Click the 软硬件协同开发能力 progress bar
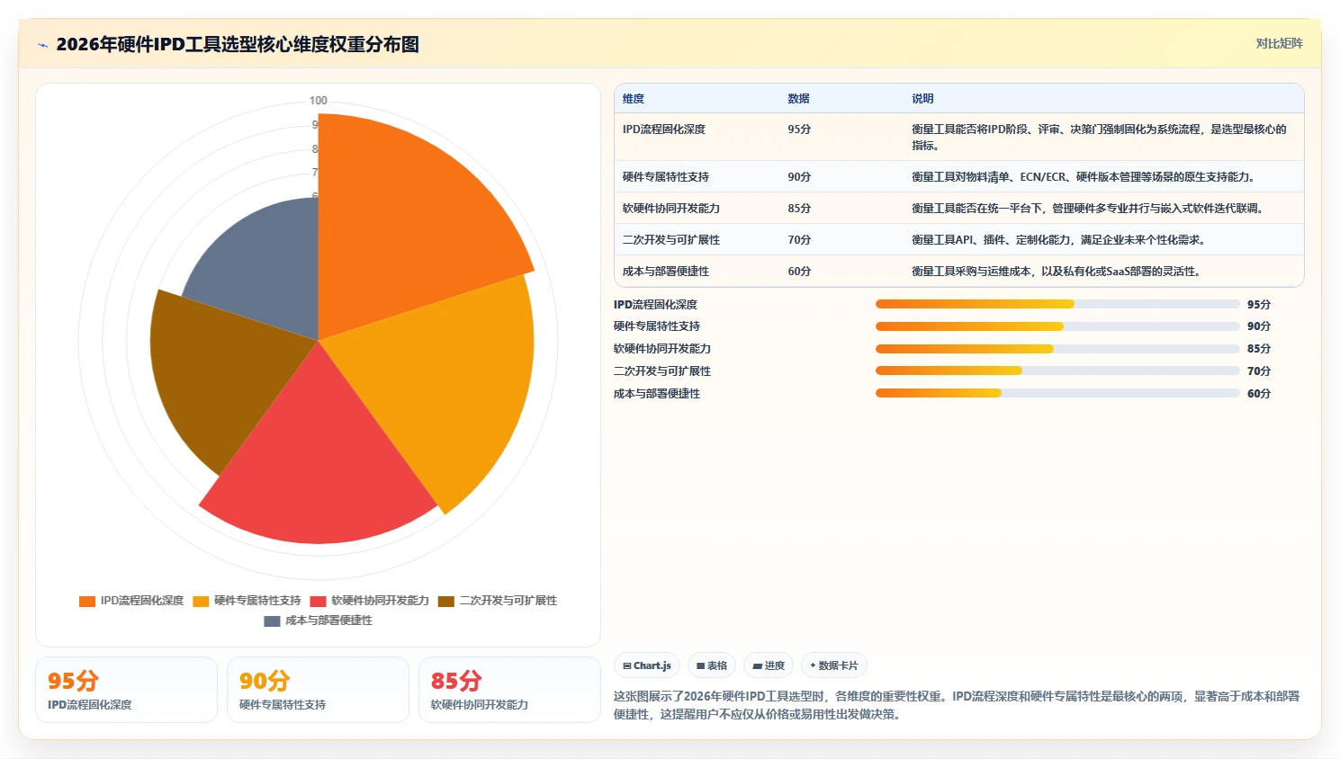This screenshot has width=1340, height=759. (x=1057, y=349)
